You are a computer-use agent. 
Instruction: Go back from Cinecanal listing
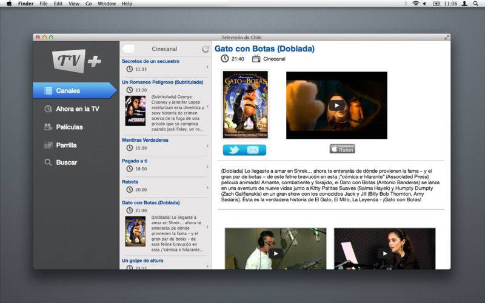pos(129,49)
